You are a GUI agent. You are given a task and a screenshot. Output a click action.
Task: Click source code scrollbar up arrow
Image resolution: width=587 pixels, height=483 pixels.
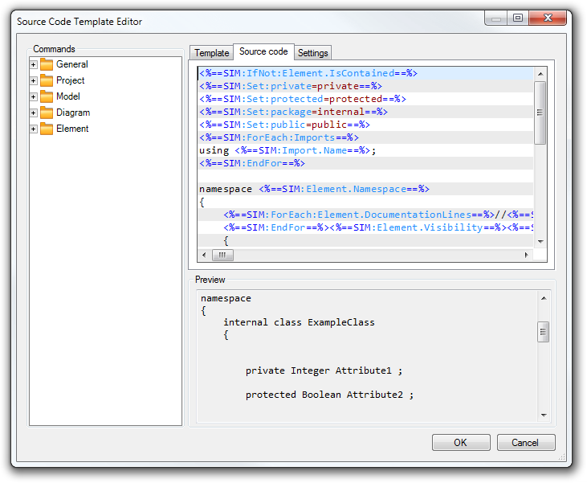[x=540, y=74]
